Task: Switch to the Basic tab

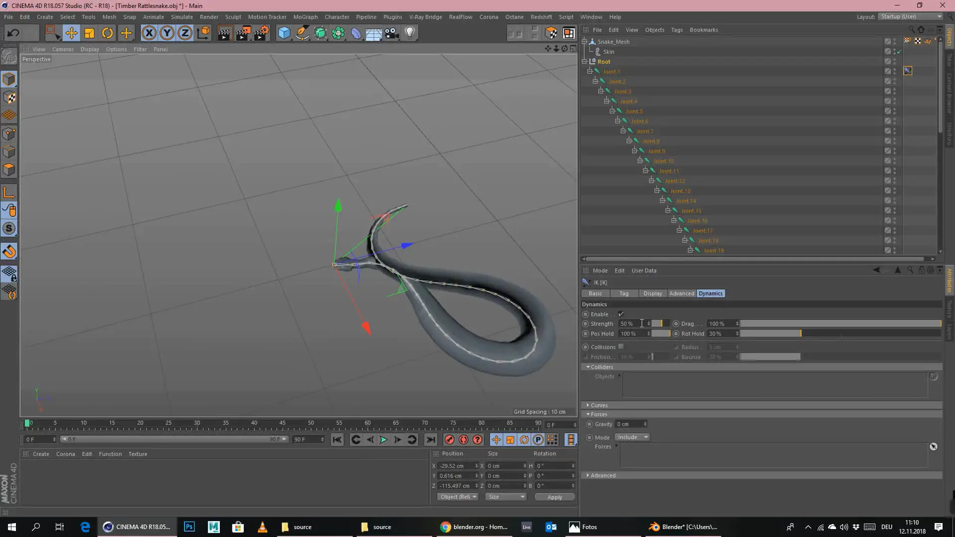Action: pyautogui.click(x=595, y=293)
